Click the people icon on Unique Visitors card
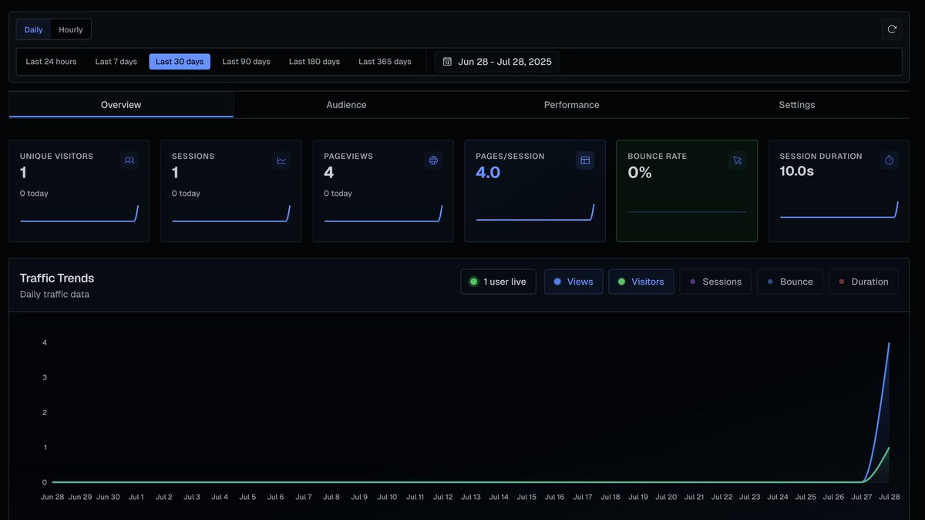Image resolution: width=925 pixels, height=520 pixels. [x=129, y=160]
